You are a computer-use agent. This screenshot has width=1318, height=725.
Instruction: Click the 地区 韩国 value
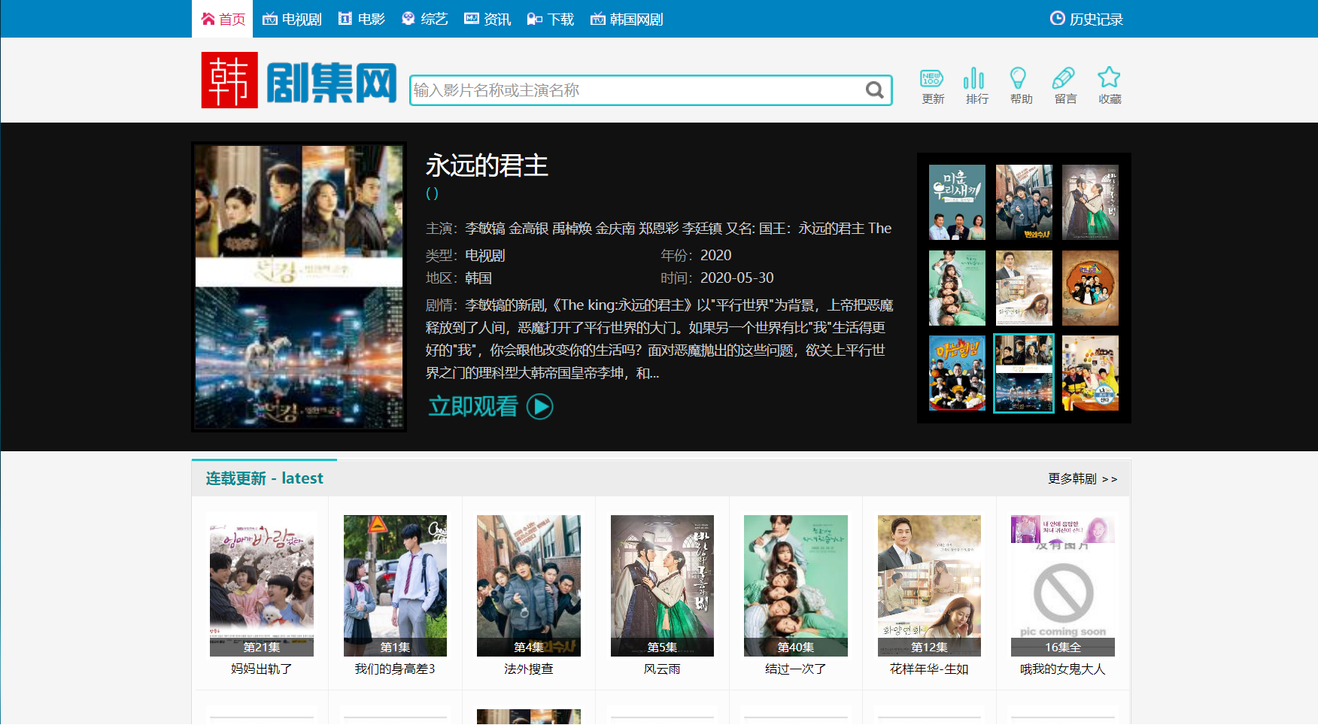pyautogui.click(x=478, y=278)
